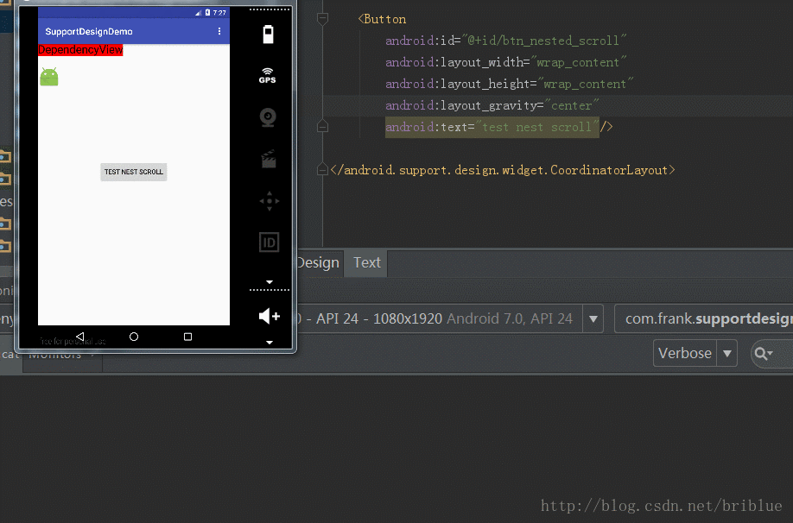The height and width of the screenshot is (523, 793).
Task: Collapse the Button tag fold marker
Action: click(322, 19)
